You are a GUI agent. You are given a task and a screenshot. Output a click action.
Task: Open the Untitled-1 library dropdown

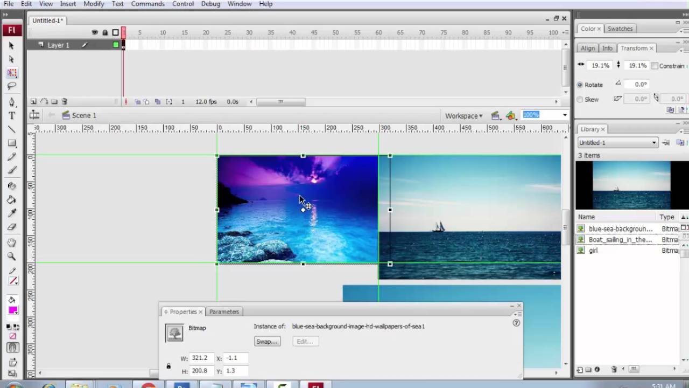pos(617,143)
